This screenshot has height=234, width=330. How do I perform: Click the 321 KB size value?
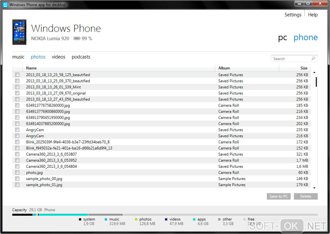click(302, 154)
